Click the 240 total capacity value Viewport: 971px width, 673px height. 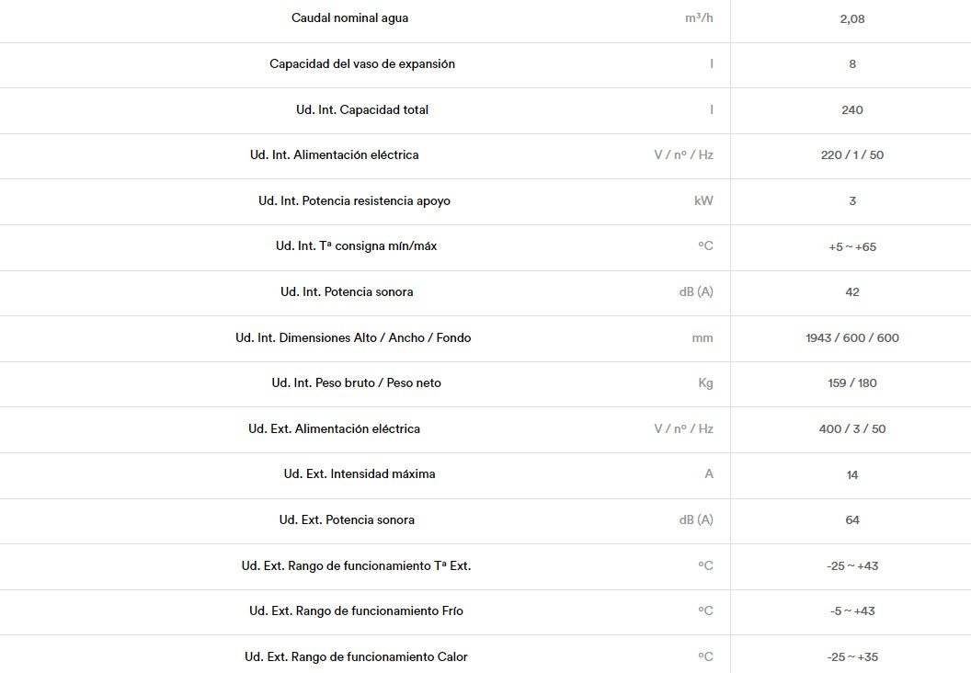tap(852, 109)
